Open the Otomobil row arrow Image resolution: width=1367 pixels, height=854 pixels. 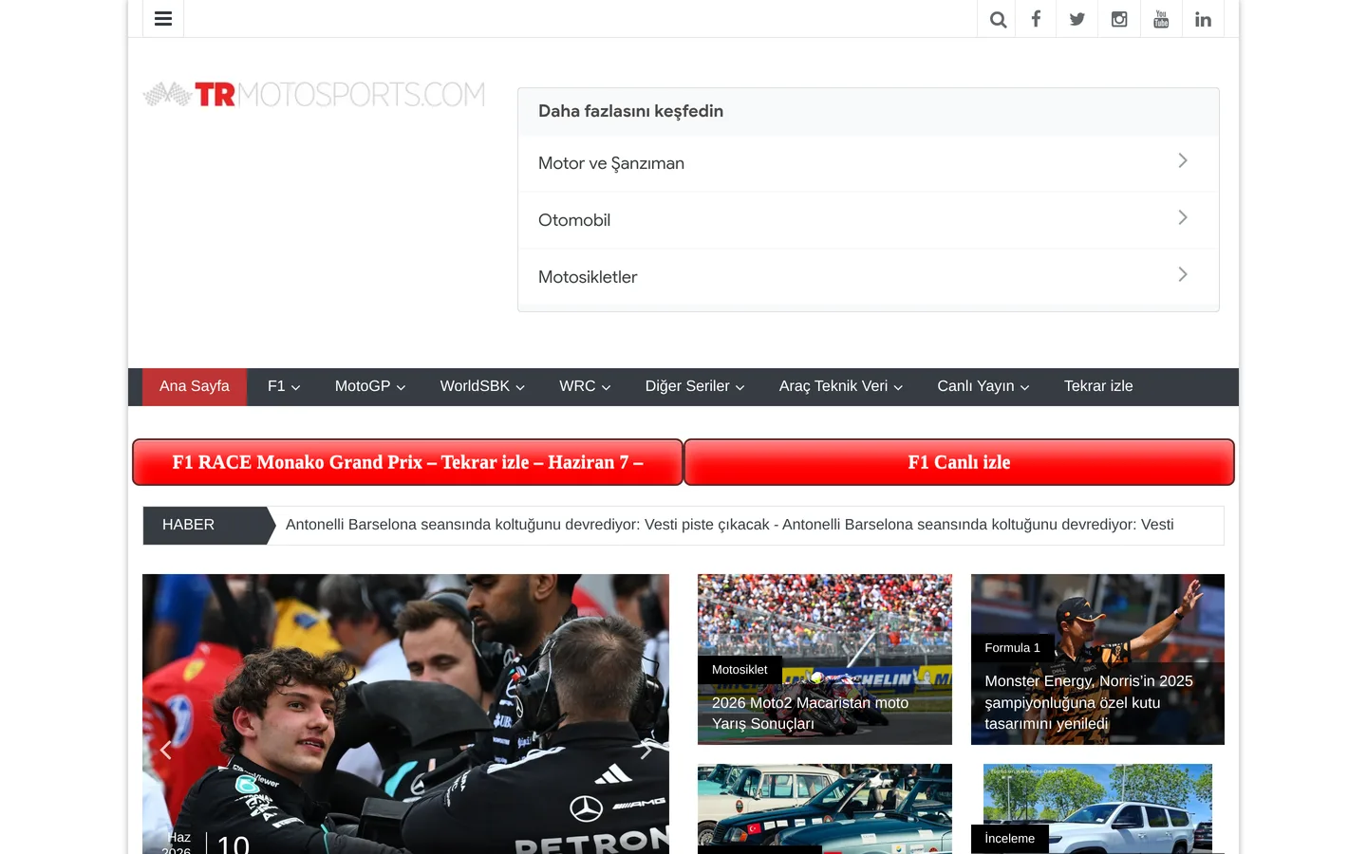tap(1183, 218)
